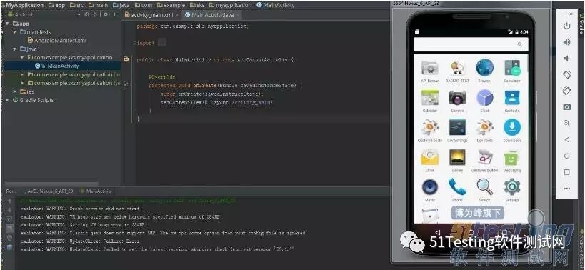Open the Android project view dropdown

point(44,14)
